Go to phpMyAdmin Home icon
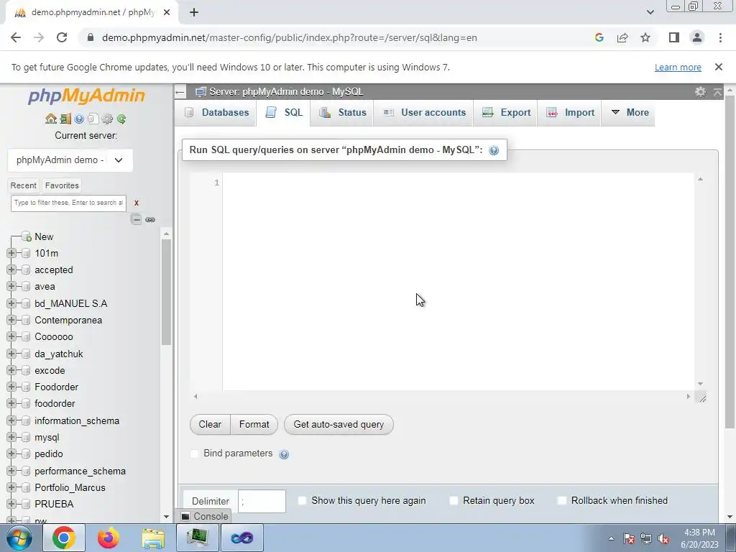 tap(51, 119)
